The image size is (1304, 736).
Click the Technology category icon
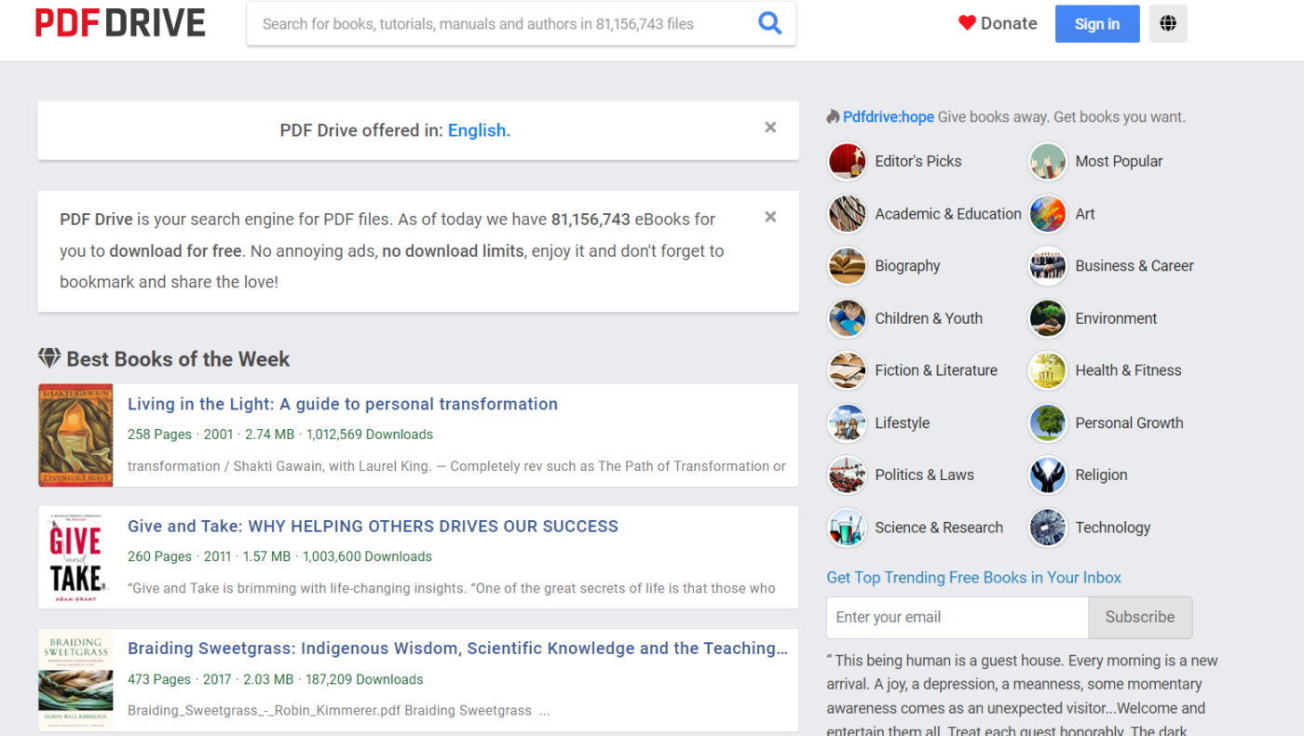coord(1048,528)
